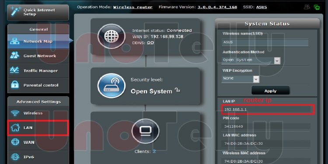Click the WAN globe icon
This screenshot has width=328, height=164.
coord(15,142)
